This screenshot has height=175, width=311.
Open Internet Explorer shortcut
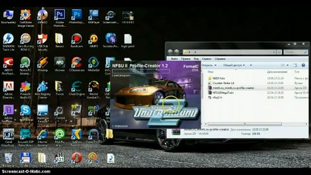[42, 138]
